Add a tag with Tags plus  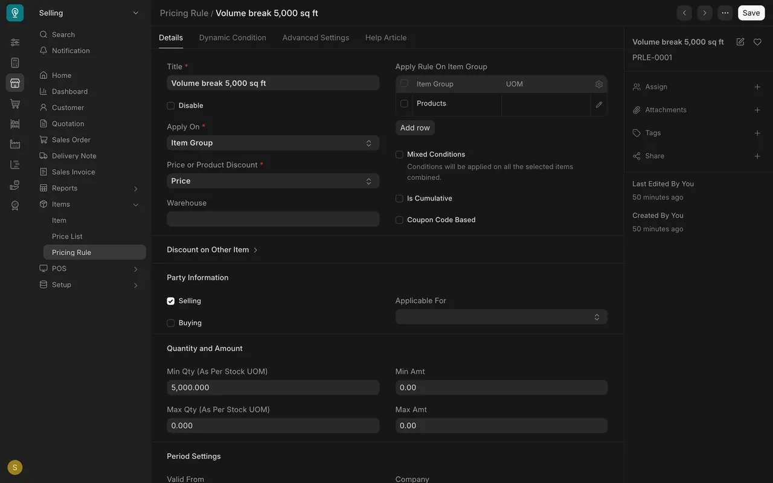(757, 133)
